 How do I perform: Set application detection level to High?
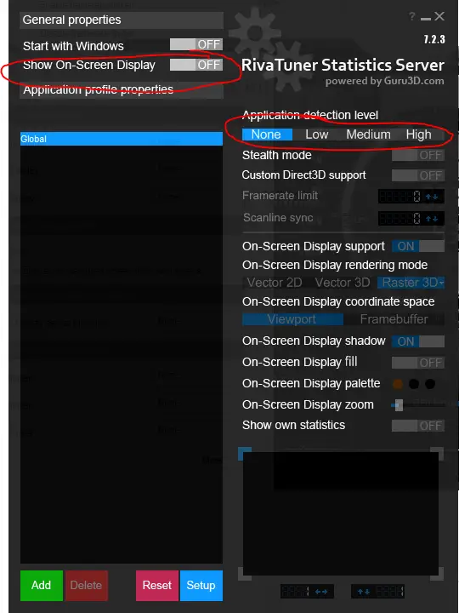(418, 135)
